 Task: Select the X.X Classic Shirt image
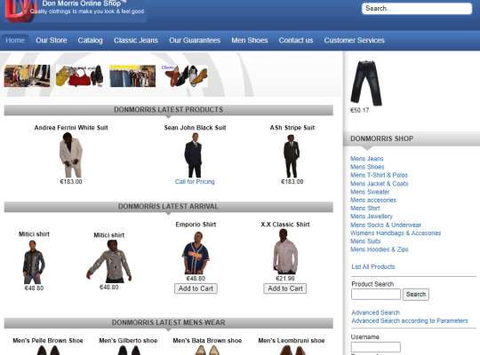(x=285, y=252)
